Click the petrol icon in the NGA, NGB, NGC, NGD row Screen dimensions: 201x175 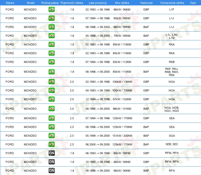coord(51,109)
